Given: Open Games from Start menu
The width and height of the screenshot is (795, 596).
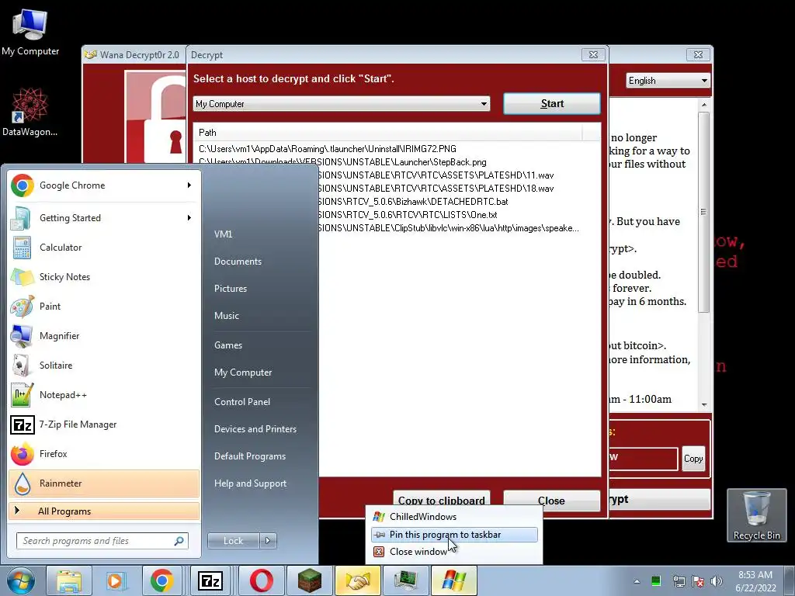Looking at the screenshot, I should (x=228, y=345).
